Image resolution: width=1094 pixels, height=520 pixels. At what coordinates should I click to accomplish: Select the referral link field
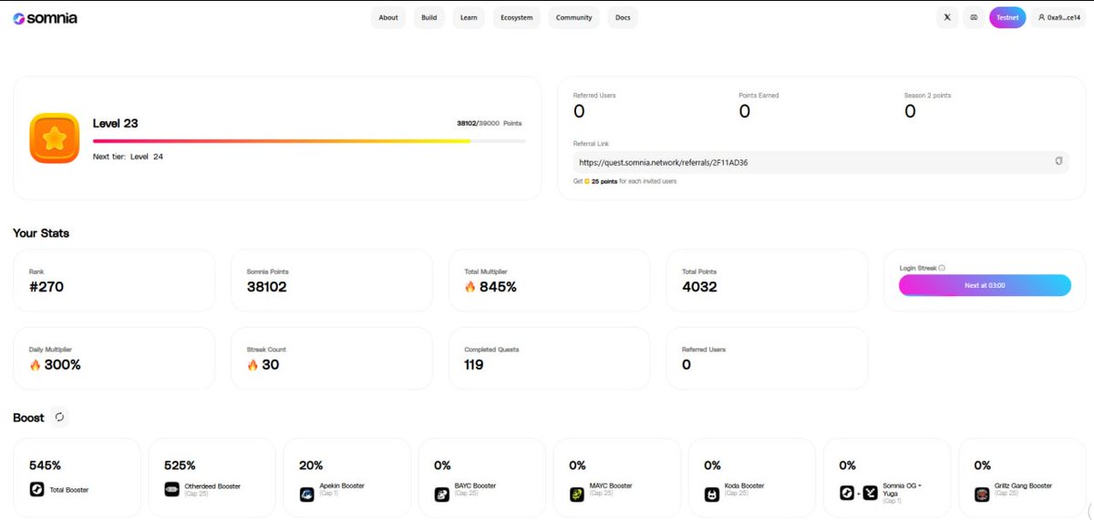click(x=820, y=162)
